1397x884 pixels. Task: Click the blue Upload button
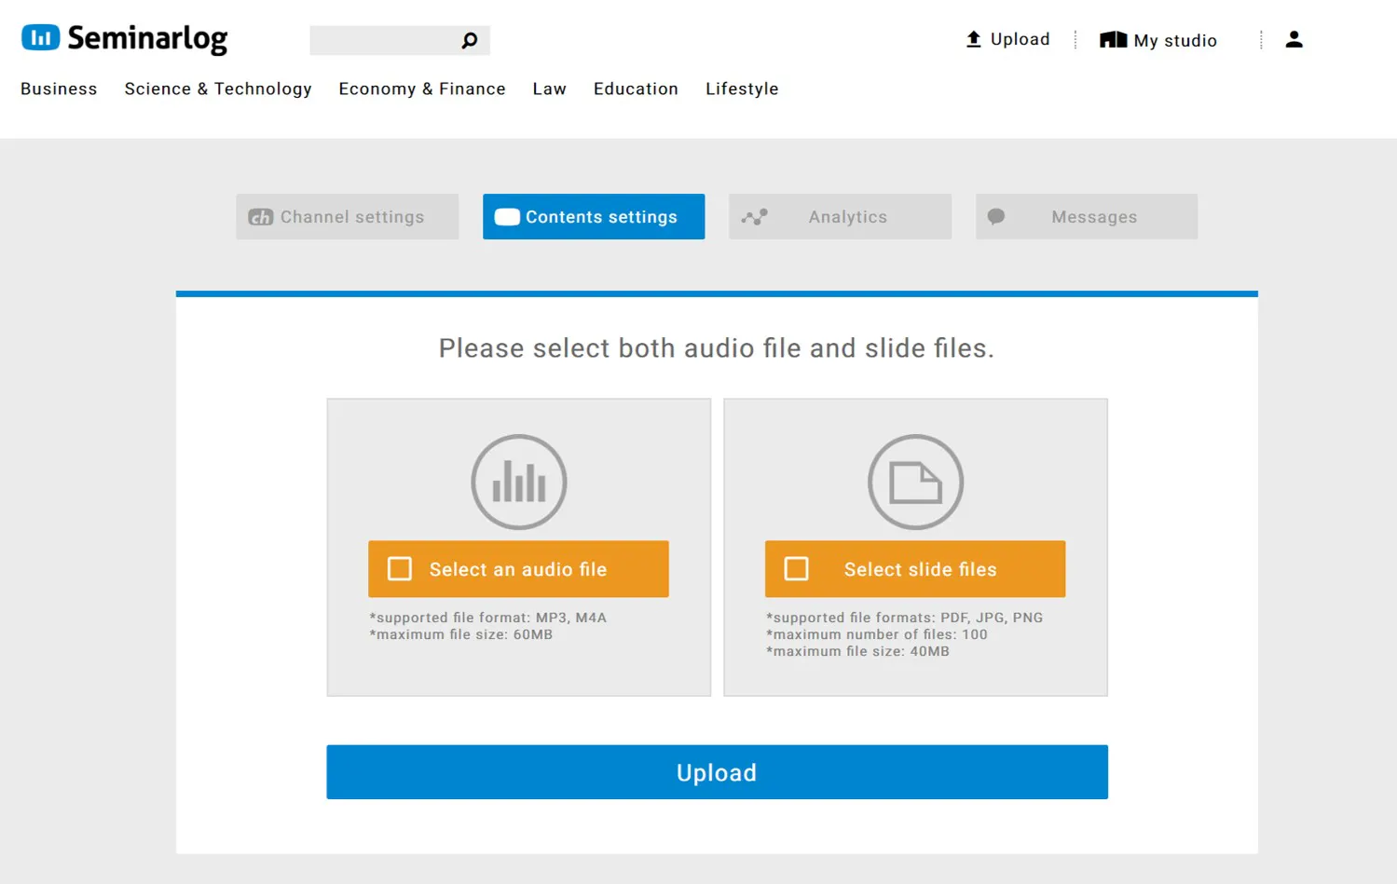(x=717, y=772)
